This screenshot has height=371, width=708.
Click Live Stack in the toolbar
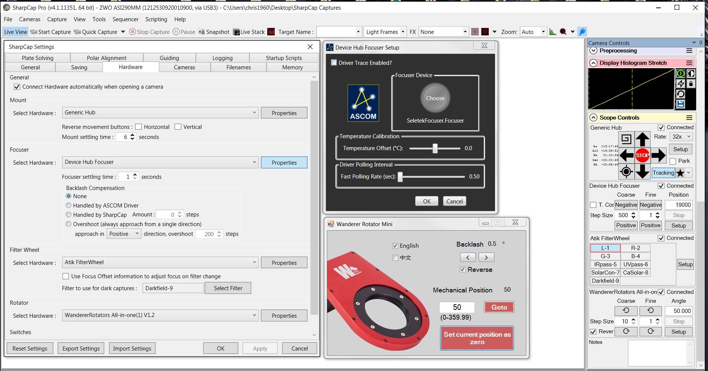click(249, 32)
